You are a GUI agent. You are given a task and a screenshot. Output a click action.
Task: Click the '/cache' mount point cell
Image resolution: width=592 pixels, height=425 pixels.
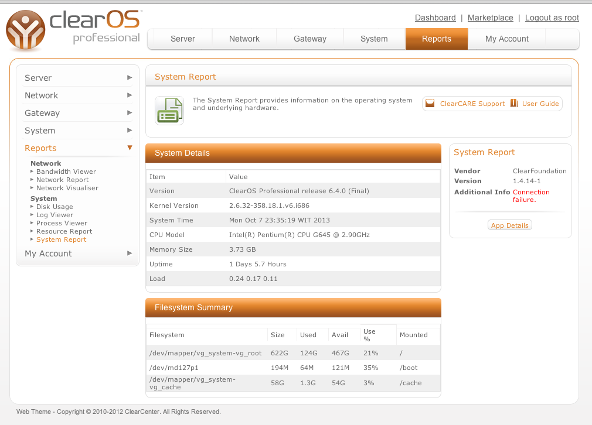[411, 383]
